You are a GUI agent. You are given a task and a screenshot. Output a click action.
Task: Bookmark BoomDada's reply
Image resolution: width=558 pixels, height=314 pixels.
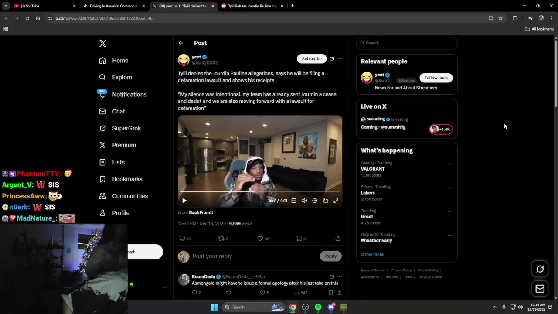(x=331, y=293)
